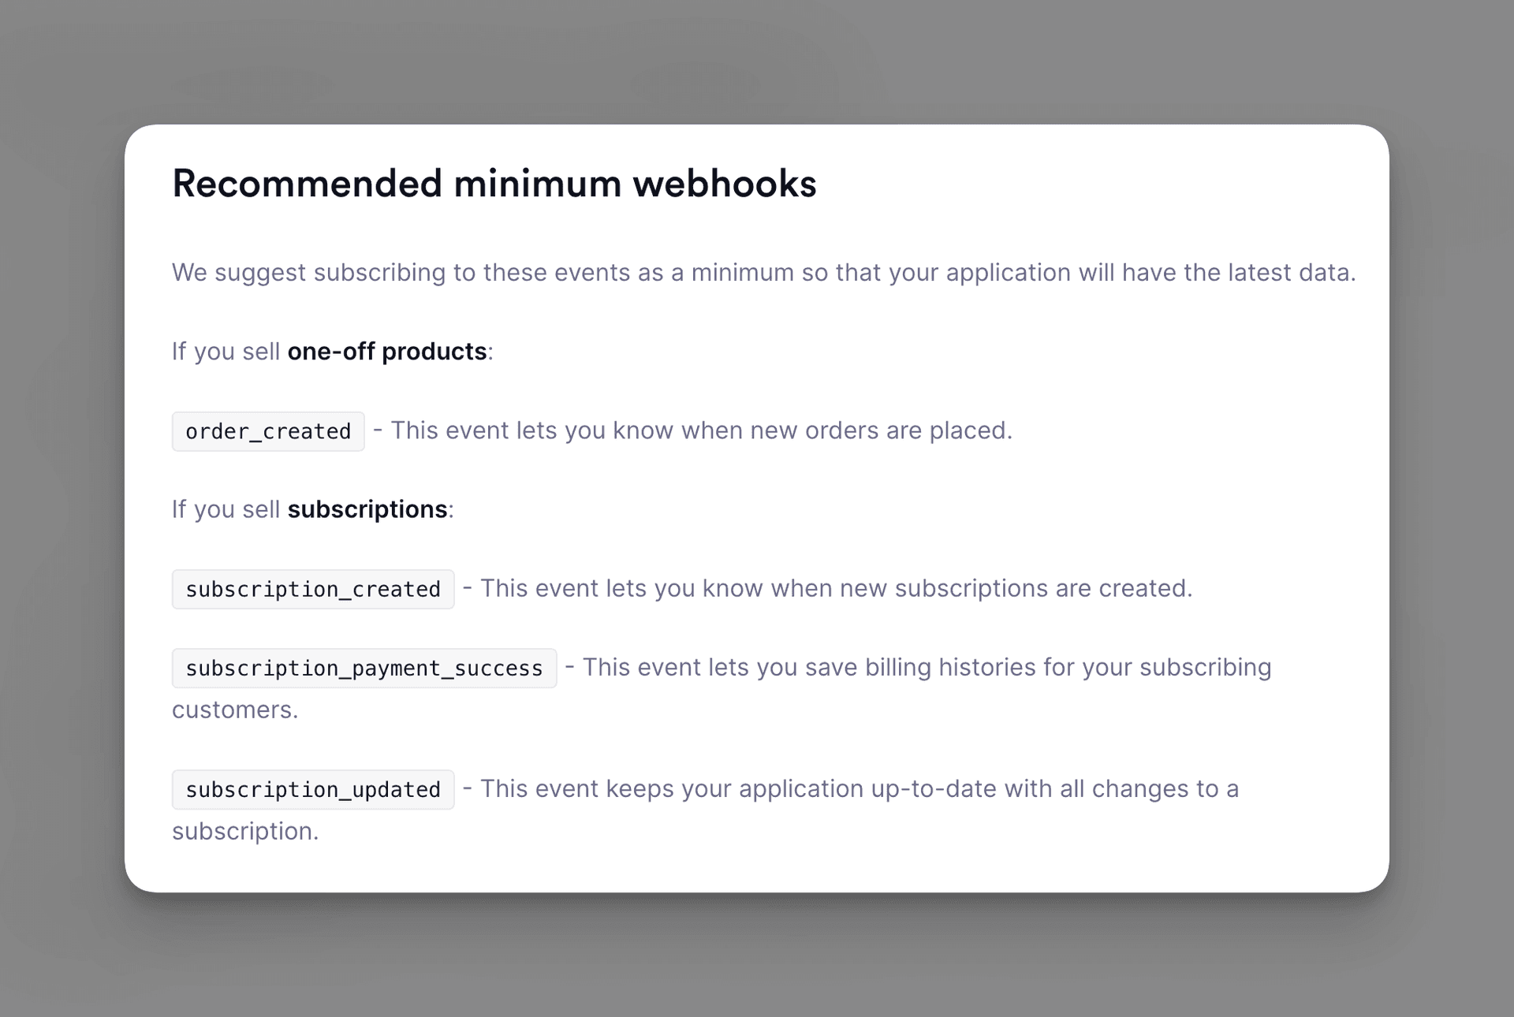
Task: Click "If you sell" before one-off products
Action: pyautogui.click(x=226, y=352)
